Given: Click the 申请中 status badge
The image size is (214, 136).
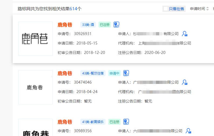Looking at the screenshot, I should click(x=114, y=73).
